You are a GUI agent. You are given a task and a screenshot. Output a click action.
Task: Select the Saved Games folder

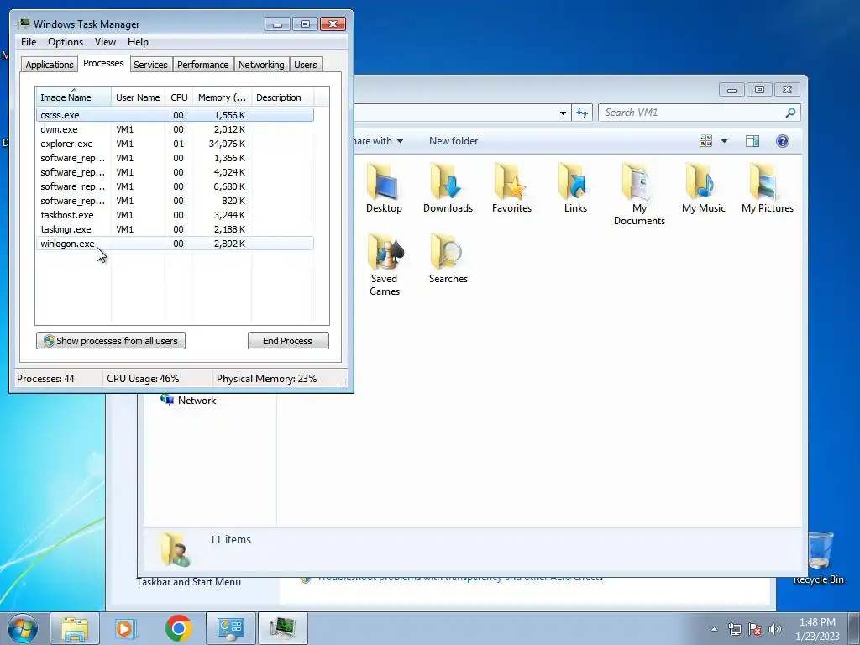pyautogui.click(x=384, y=265)
